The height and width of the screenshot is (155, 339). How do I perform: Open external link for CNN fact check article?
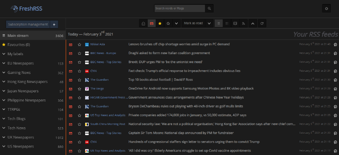[335, 71]
